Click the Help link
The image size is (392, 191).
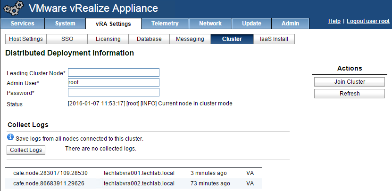(x=334, y=21)
